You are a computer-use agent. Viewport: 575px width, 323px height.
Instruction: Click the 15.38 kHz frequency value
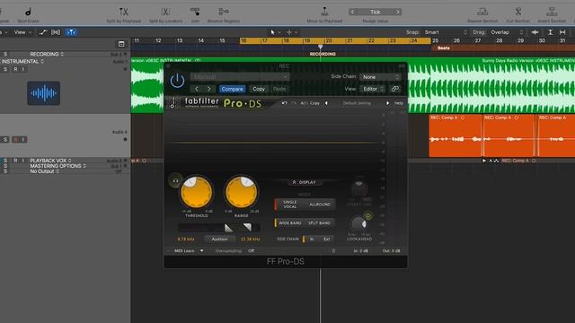coord(250,240)
